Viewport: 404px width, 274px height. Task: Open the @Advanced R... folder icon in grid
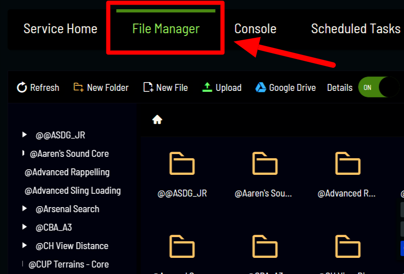tap(347, 163)
